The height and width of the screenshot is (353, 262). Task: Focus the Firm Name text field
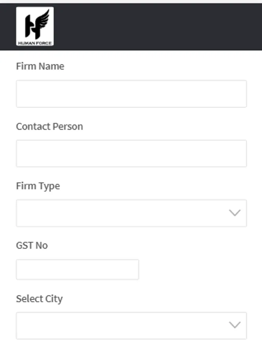(x=131, y=94)
